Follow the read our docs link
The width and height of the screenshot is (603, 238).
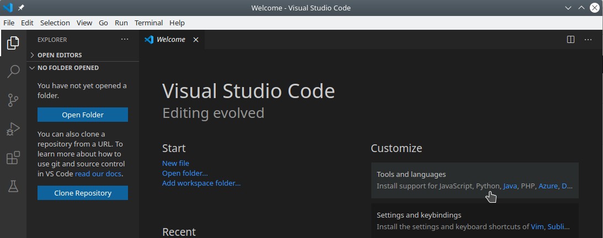(x=98, y=174)
